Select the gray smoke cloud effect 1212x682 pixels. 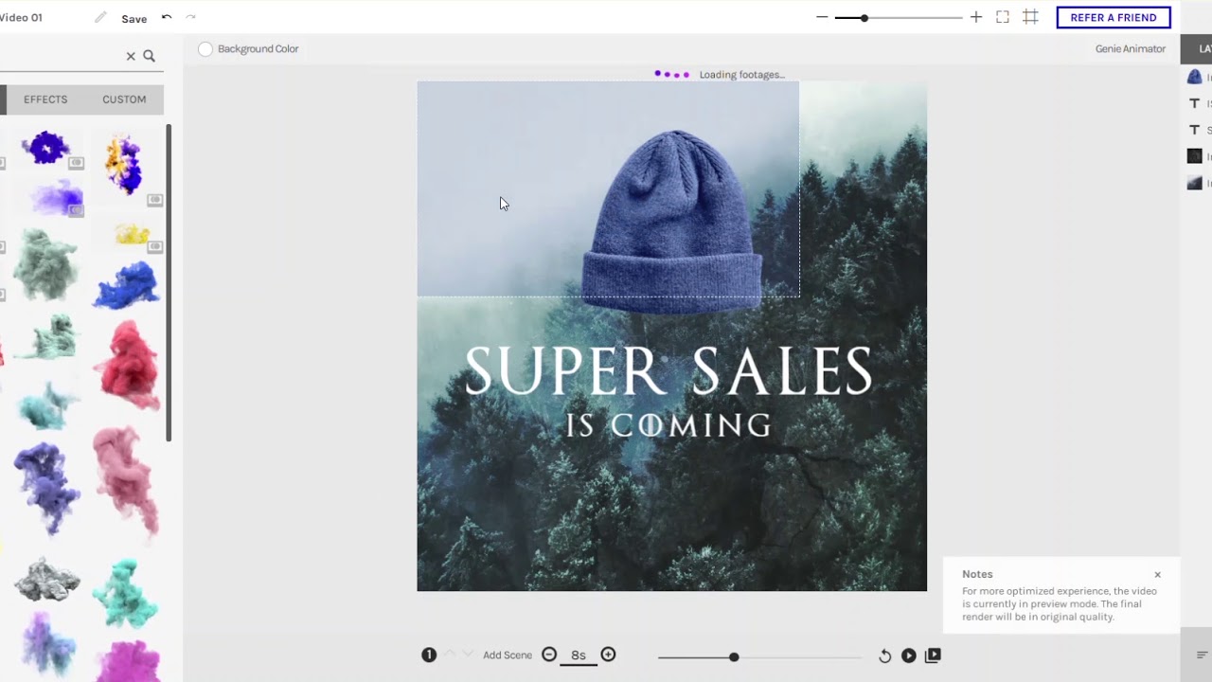(47, 580)
